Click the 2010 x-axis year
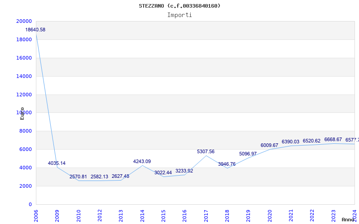Viewport: 359px width, 224px height. 79,215
